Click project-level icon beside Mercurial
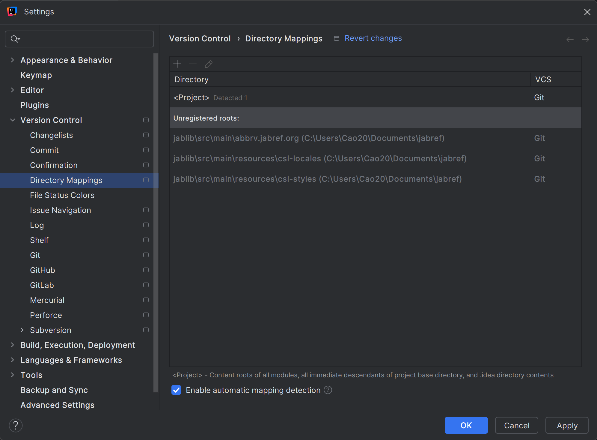Viewport: 597px width, 440px height. tap(146, 300)
